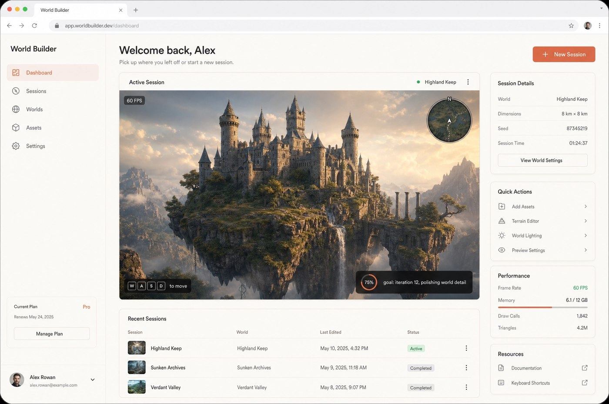The image size is (609, 404).
Task: Click View World Settings button
Action: [542, 160]
